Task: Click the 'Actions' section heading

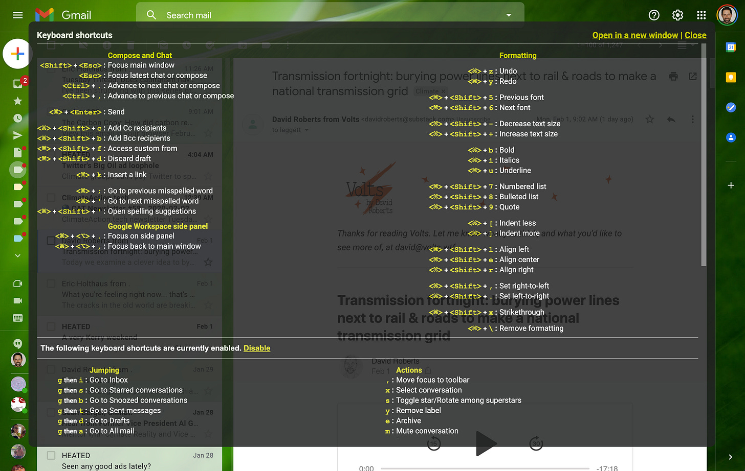Action: coord(409,370)
